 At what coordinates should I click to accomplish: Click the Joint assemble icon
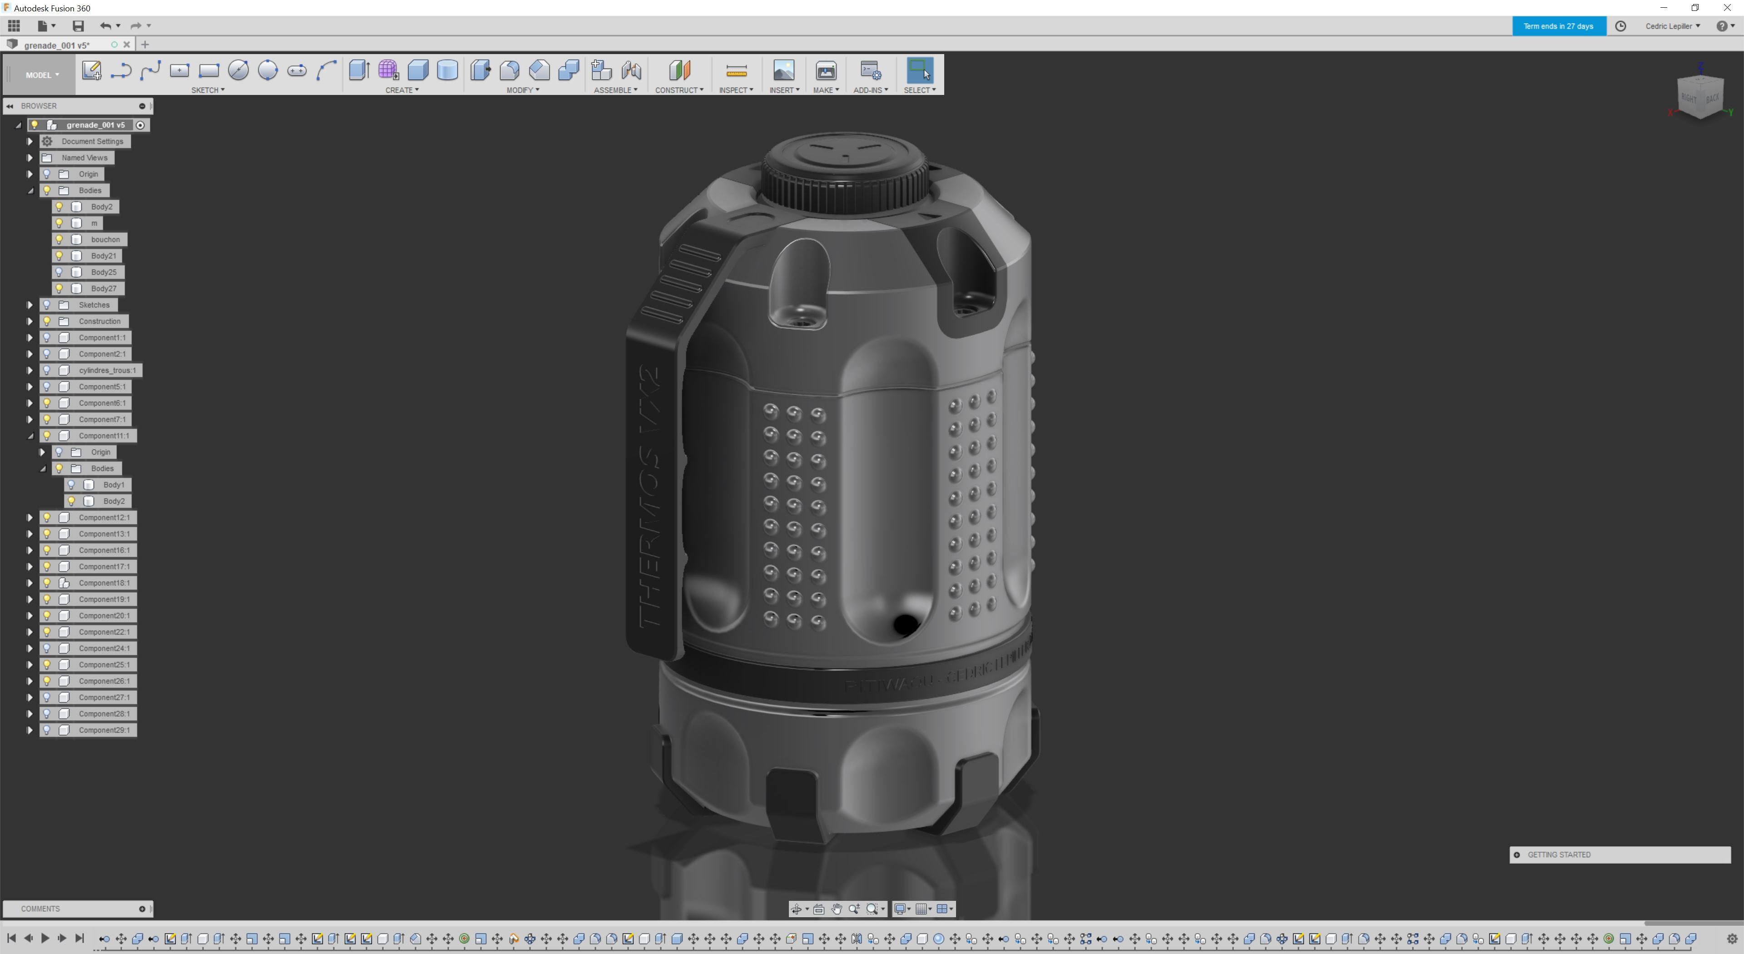[631, 70]
